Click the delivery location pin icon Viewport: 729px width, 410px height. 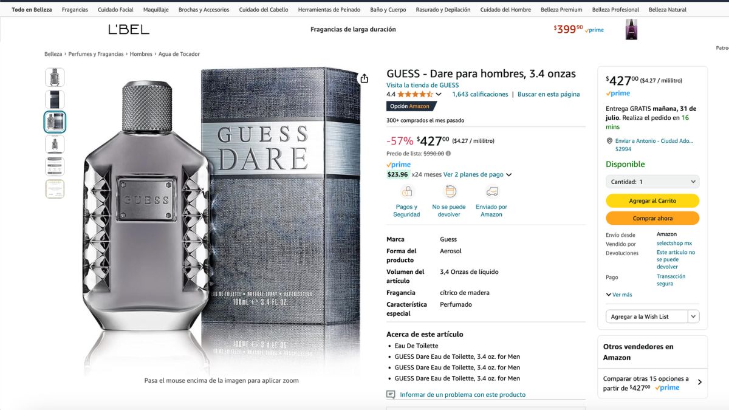click(609, 141)
